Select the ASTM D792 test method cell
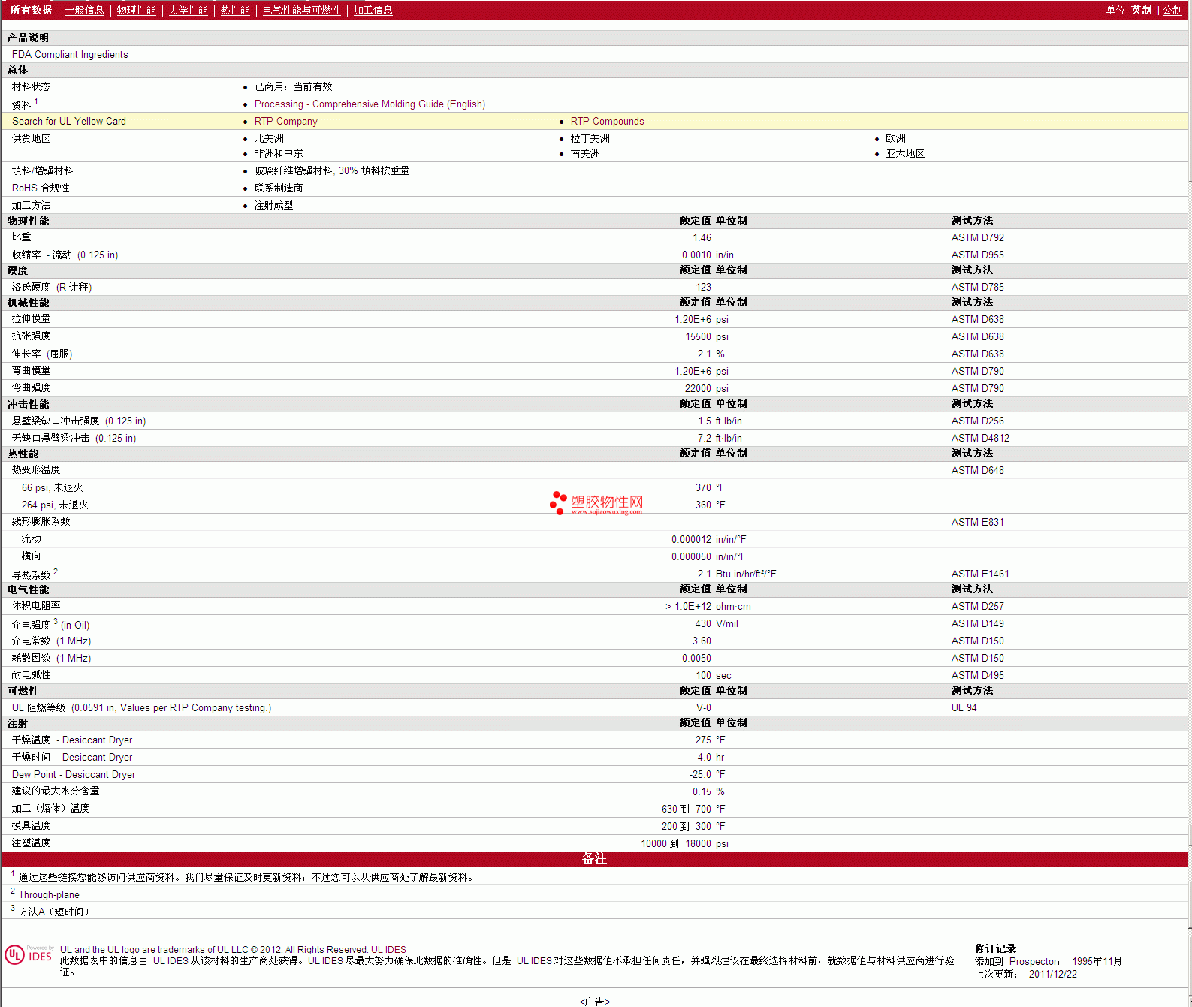Viewport: 1192px width, 1007px height. [x=978, y=237]
